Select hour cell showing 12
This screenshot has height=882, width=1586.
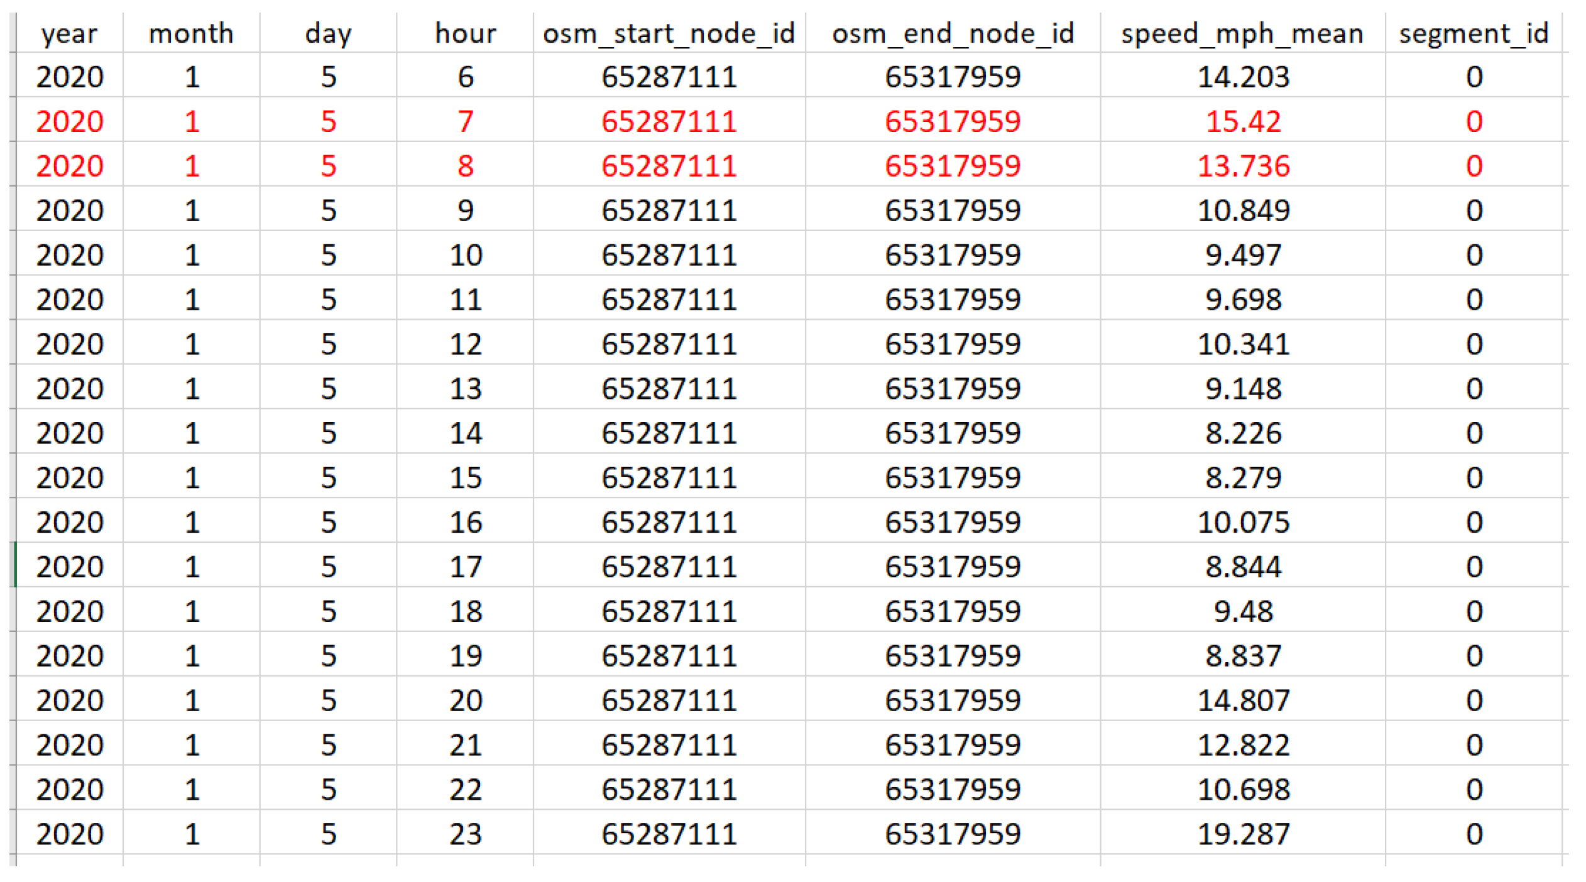[x=465, y=344]
